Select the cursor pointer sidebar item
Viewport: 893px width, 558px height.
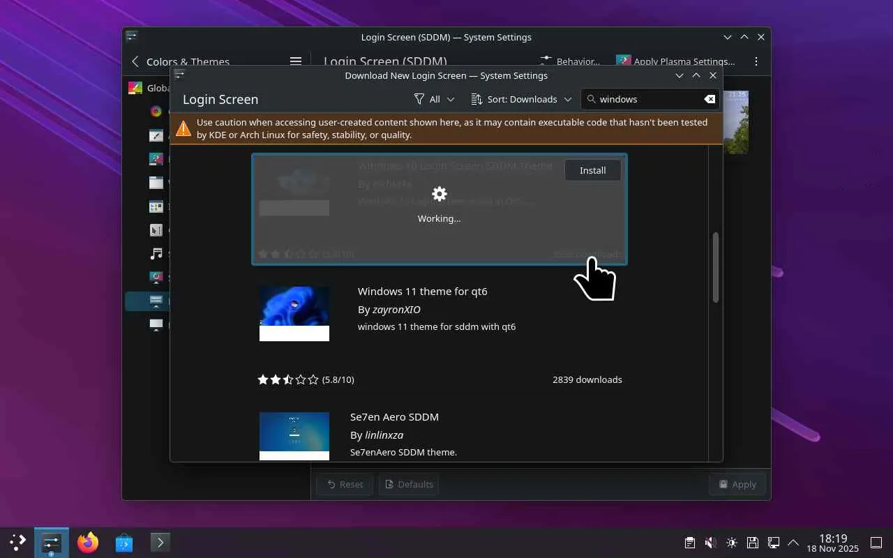click(156, 229)
